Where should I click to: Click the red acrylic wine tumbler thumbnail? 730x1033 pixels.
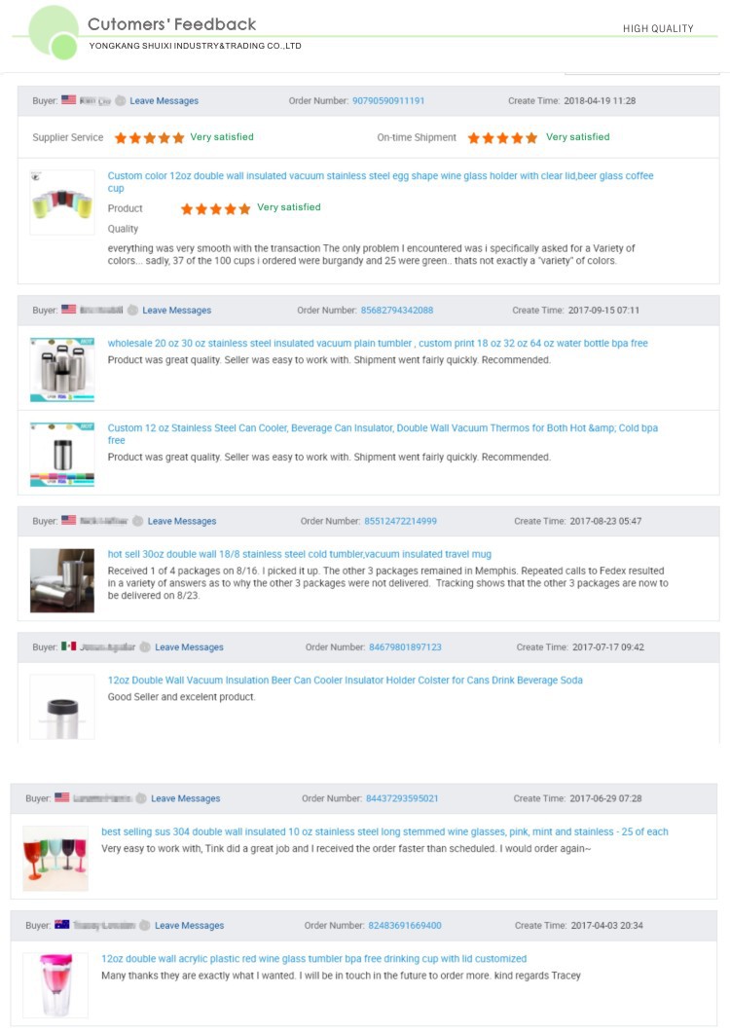click(x=55, y=985)
